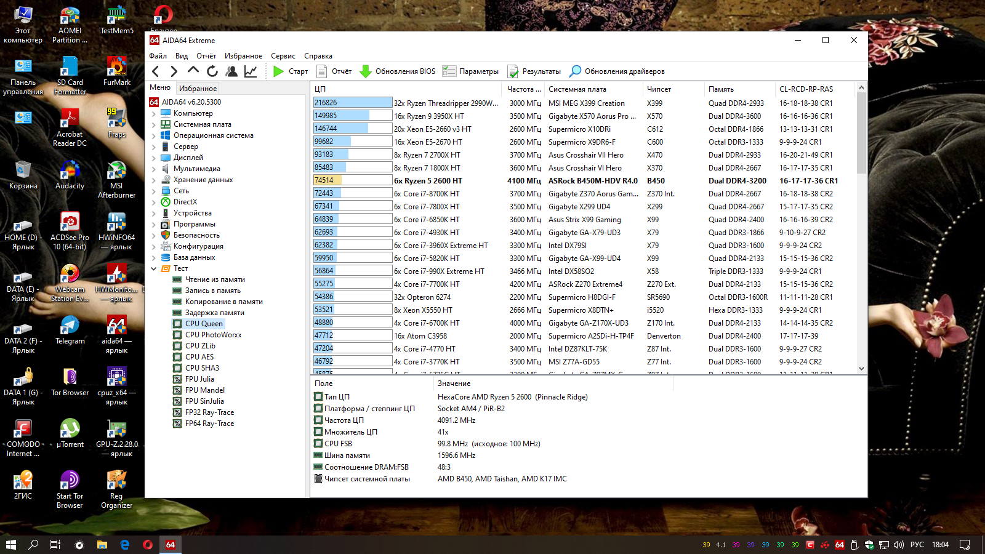Viewport: 985px width, 554px height.
Task: Open the Tor Browser desktop shortcut
Action: (x=70, y=382)
